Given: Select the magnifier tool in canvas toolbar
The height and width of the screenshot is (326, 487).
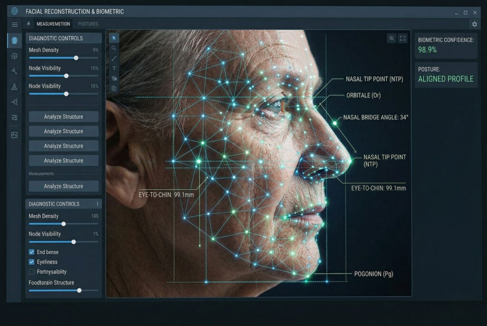Looking at the screenshot, I should (x=114, y=48).
